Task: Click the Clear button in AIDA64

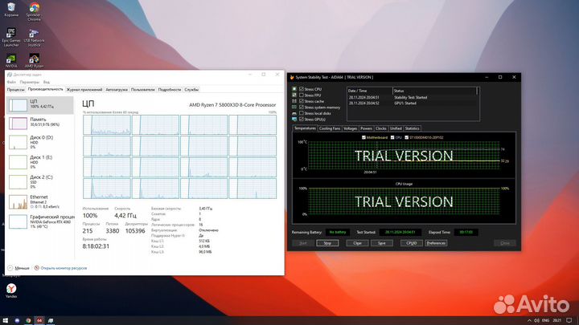Action: tap(357, 243)
